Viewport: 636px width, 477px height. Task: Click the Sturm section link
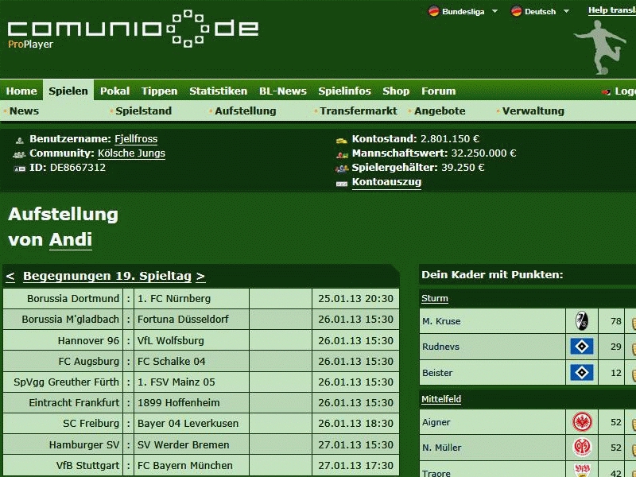[434, 299]
